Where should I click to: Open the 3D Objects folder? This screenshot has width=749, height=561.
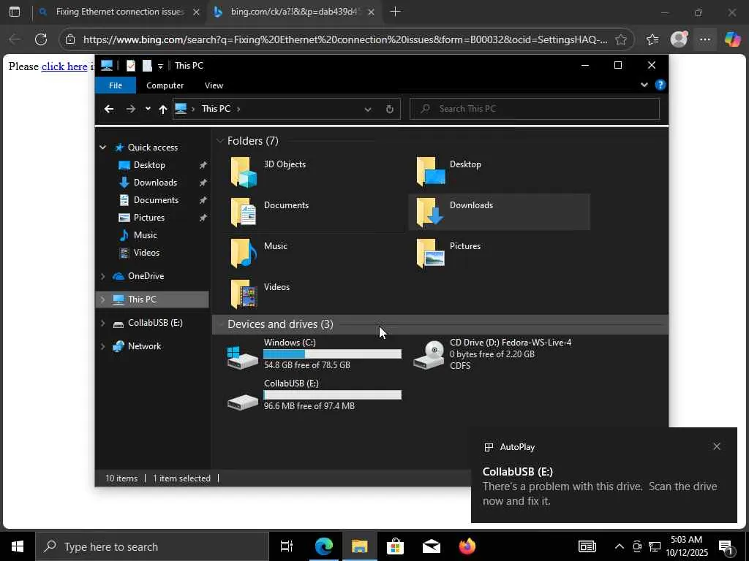[x=268, y=171]
